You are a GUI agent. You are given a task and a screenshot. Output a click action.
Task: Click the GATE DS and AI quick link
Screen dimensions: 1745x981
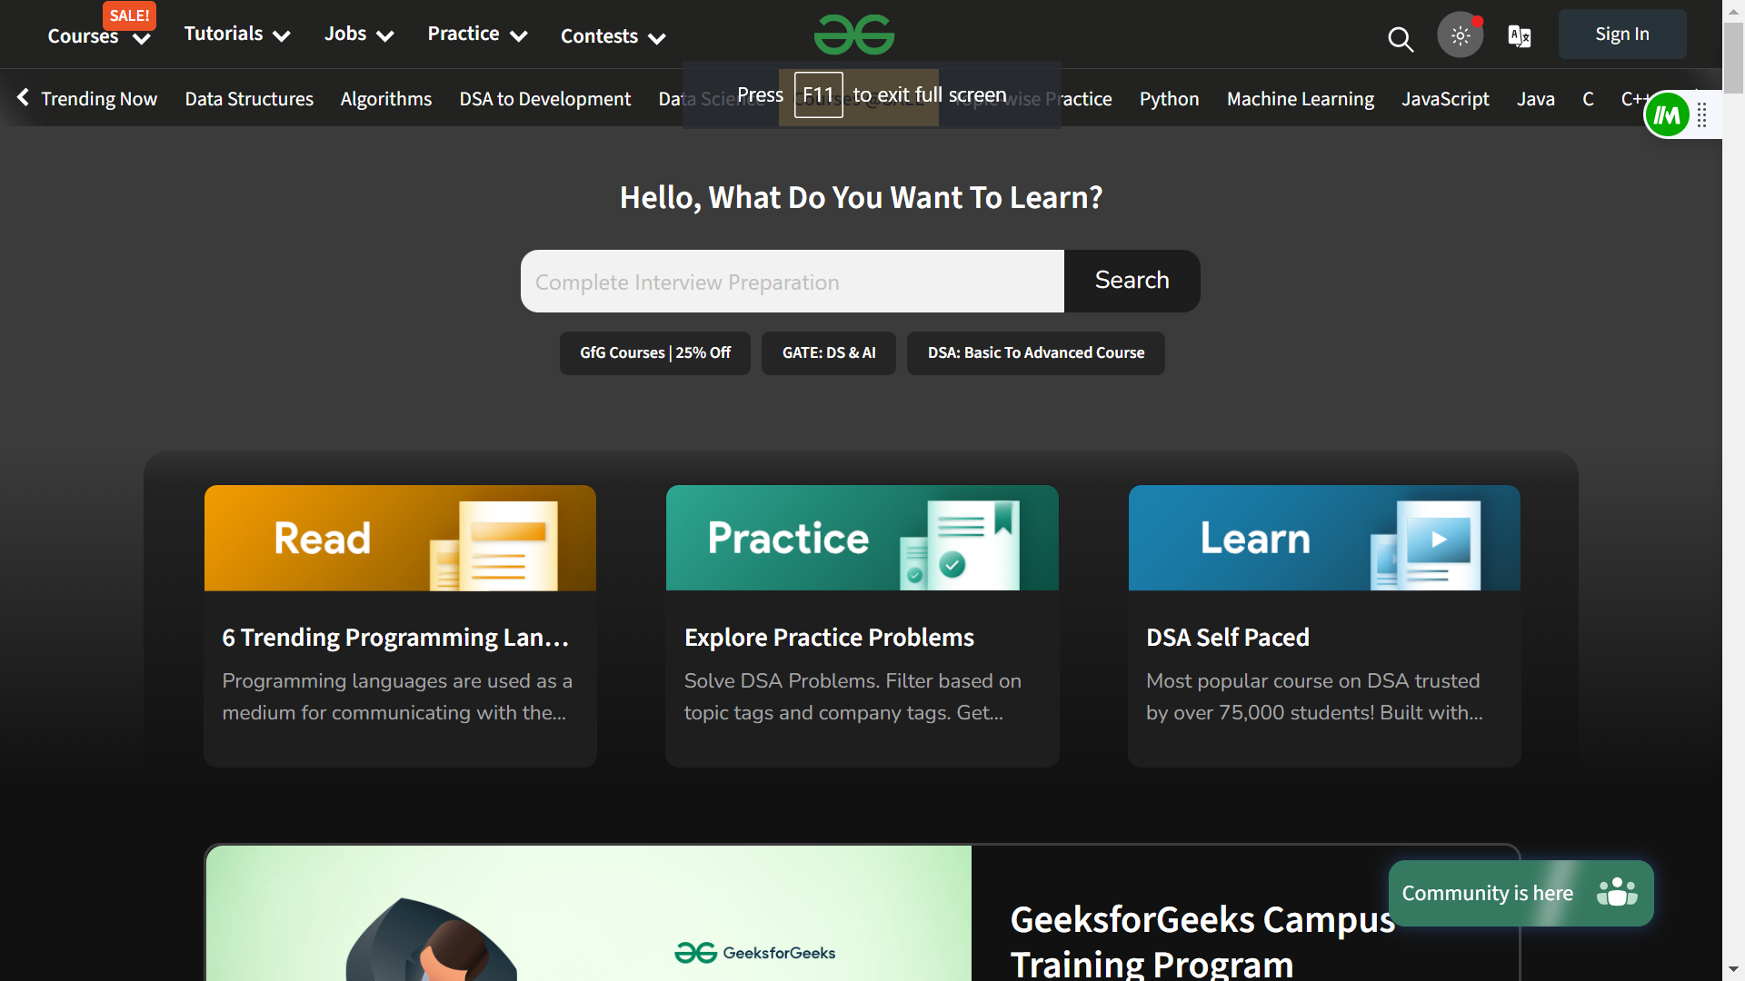pyautogui.click(x=830, y=353)
